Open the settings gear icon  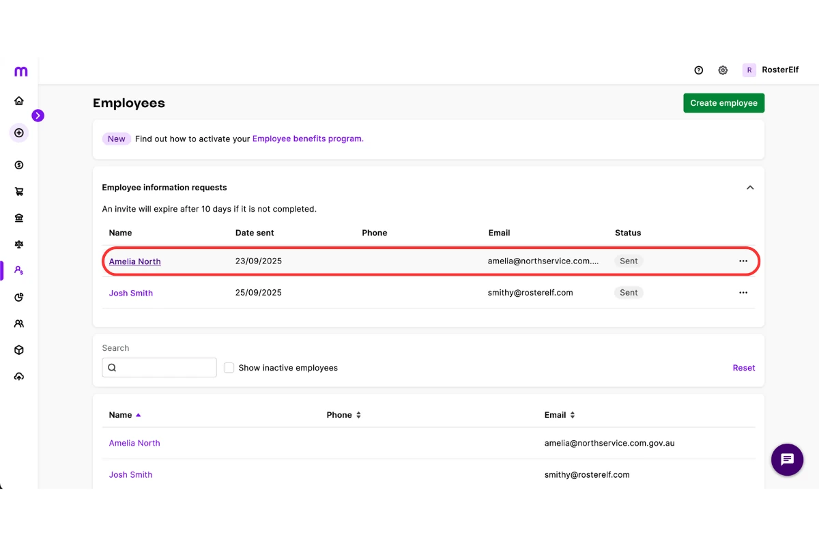(723, 70)
